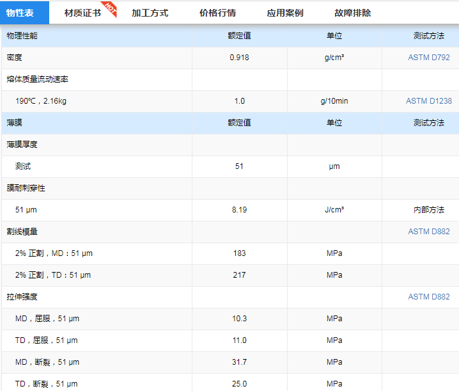Select the density value 0.918
Image resolution: width=459 pixels, height=391 pixels.
click(239, 58)
